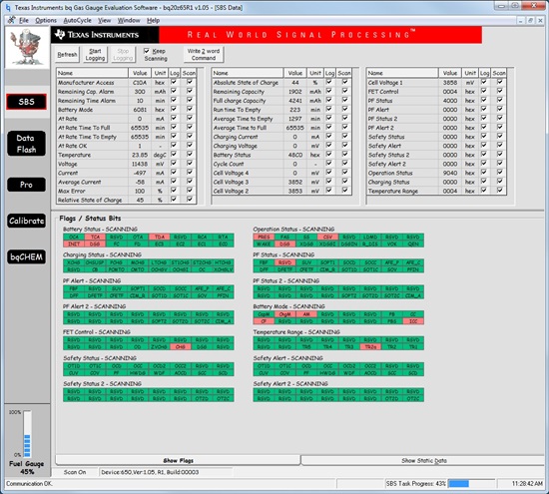Uncheck the Scan box for Temperature
Viewport: 549px width, 494px height.
click(190, 154)
